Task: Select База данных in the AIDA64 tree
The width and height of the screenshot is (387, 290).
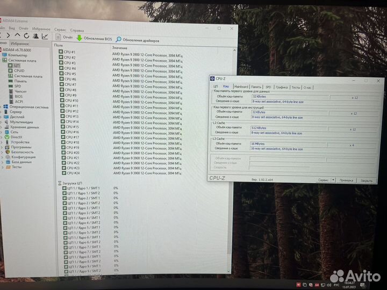Action: click(x=21, y=162)
